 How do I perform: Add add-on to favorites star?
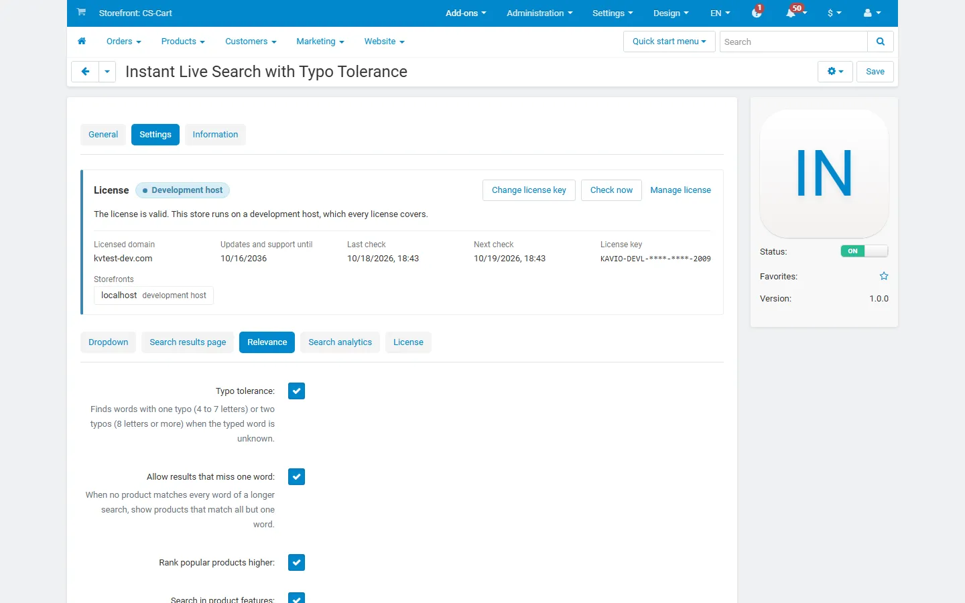[884, 276]
